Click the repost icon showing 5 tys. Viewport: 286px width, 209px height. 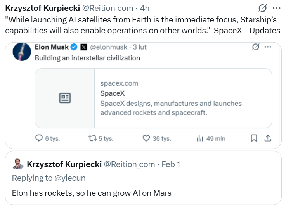click(x=93, y=138)
